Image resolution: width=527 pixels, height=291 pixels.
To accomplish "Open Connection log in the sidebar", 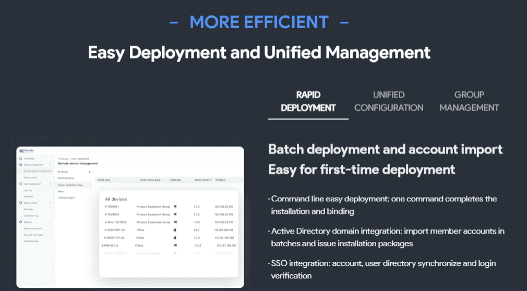I will 31,216.
